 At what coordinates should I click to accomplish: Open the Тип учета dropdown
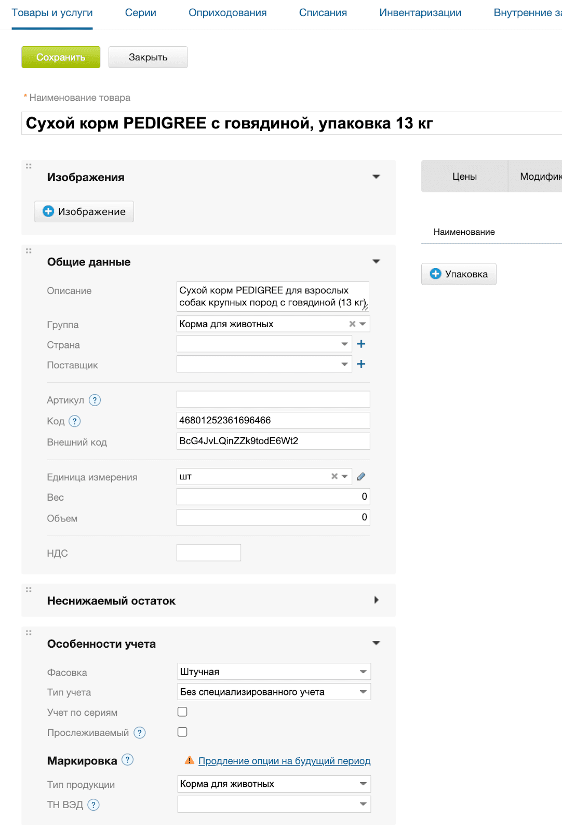(274, 692)
